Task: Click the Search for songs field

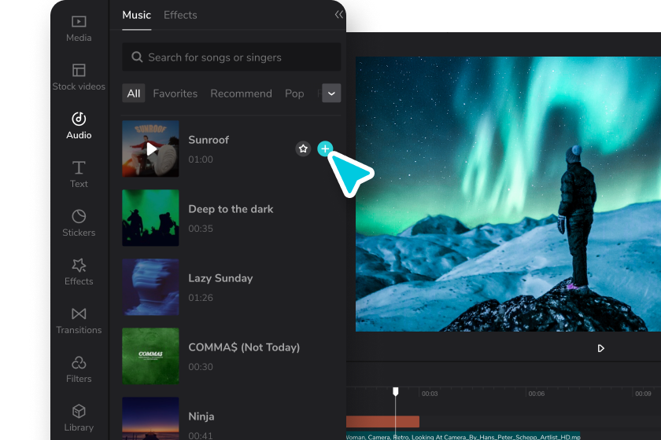Action: [x=231, y=57]
